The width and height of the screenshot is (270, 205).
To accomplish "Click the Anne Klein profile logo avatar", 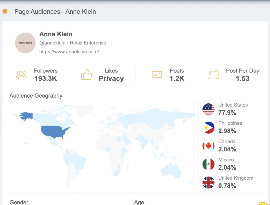I will click(25, 43).
